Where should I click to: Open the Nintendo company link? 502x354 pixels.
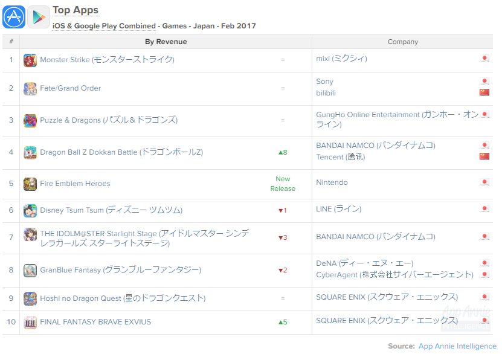tap(332, 182)
